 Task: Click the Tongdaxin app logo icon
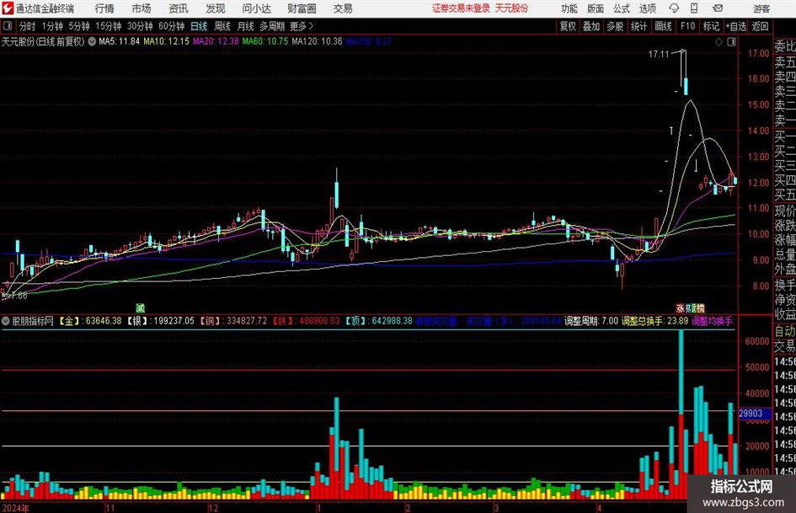pyautogui.click(x=8, y=8)
